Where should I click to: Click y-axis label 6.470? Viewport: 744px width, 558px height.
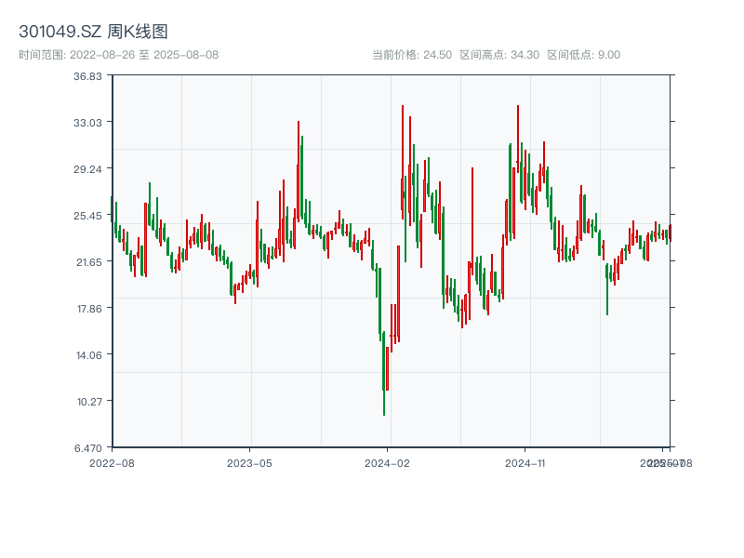(88, 448)
